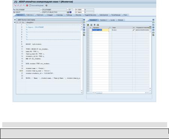Open the Стандарт tab
The image size is (169, 139).
(50, 15)
